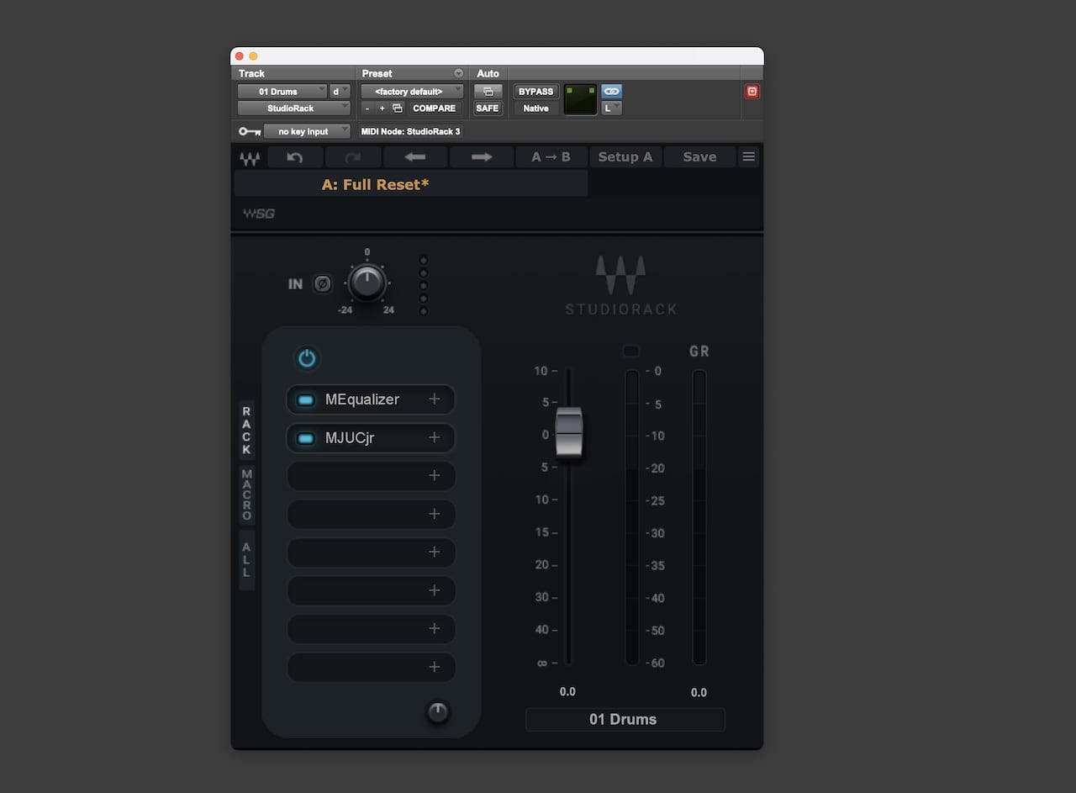The width and height of the screenshot is (1076, 793).
Task: Expand the 01 Drums track selector
Action: click(x=282, y=91)
